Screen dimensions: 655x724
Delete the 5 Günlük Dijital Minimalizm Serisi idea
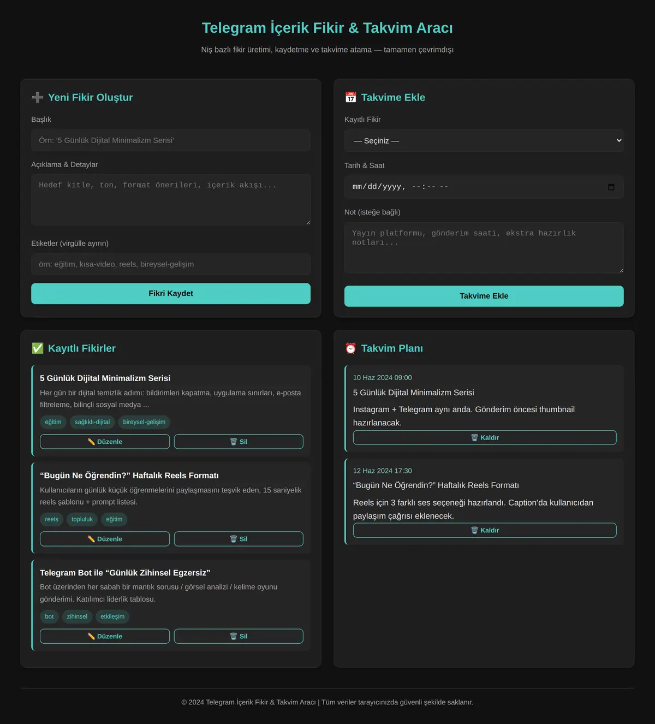pyautogui.click(x=239, y=442)
